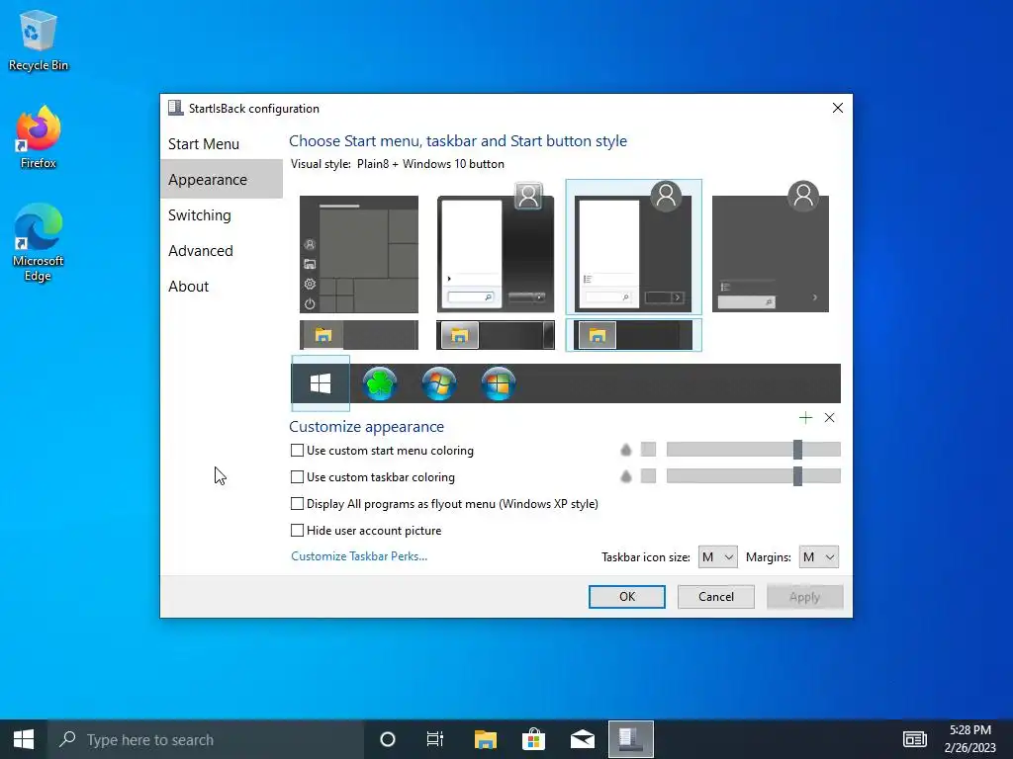Select the Windows 10 logo start button style
The width and height of the screenshot is (1013, 759).
(321, 383)
